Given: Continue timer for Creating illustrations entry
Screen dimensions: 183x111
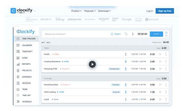Looking at the screenshot, I should (160, 61).
